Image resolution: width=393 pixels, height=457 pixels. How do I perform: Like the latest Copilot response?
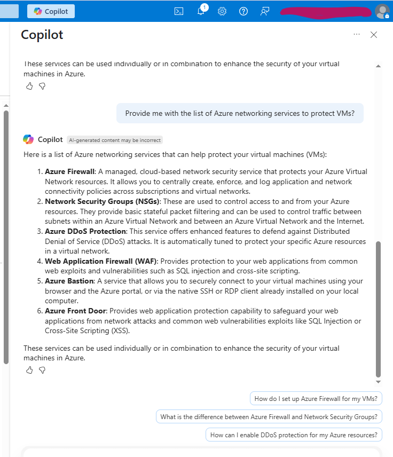[29, 370]
